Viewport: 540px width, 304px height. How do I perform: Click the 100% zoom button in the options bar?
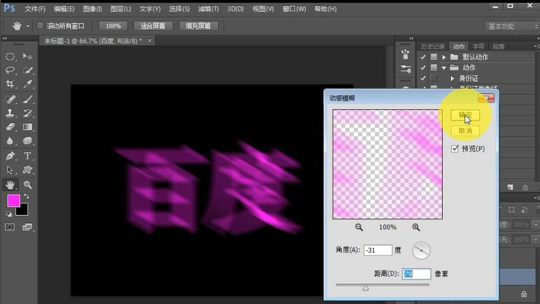113,26
